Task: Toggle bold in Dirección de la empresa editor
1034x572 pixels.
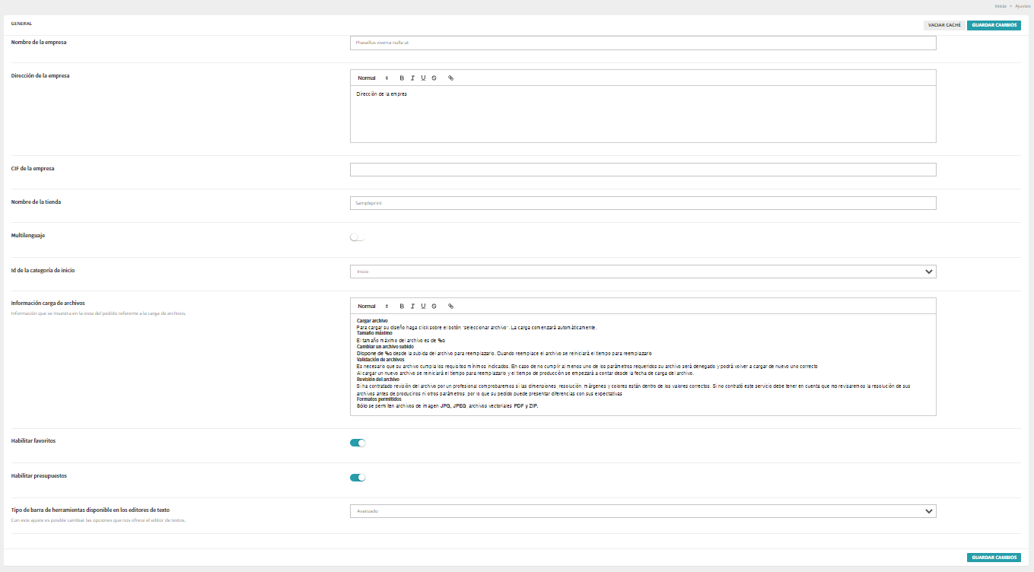Action: [x=402, y=78]
